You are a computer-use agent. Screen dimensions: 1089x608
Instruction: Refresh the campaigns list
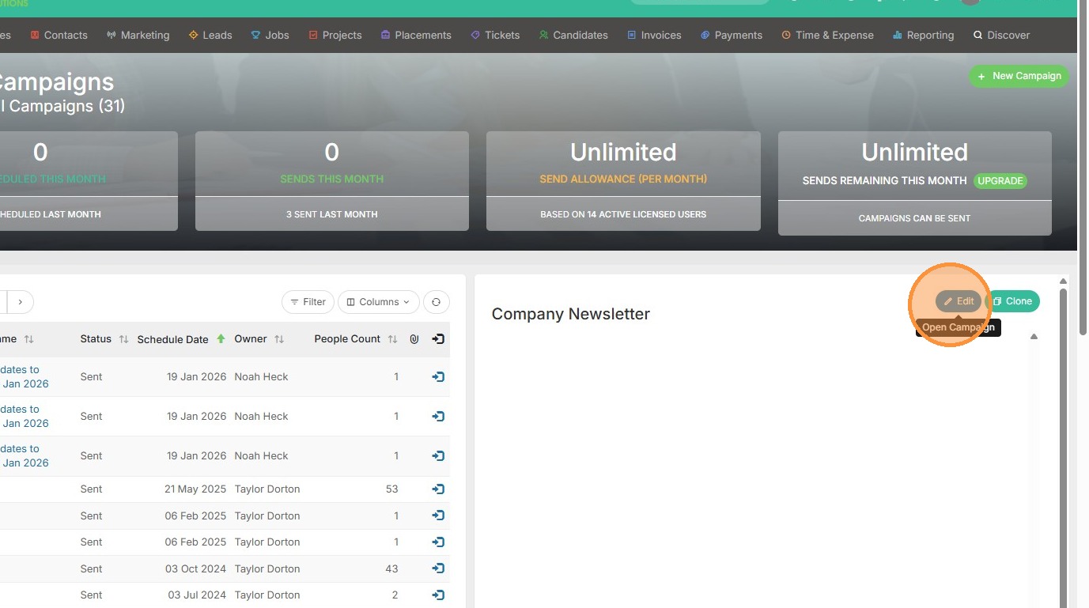coord(437,302)
